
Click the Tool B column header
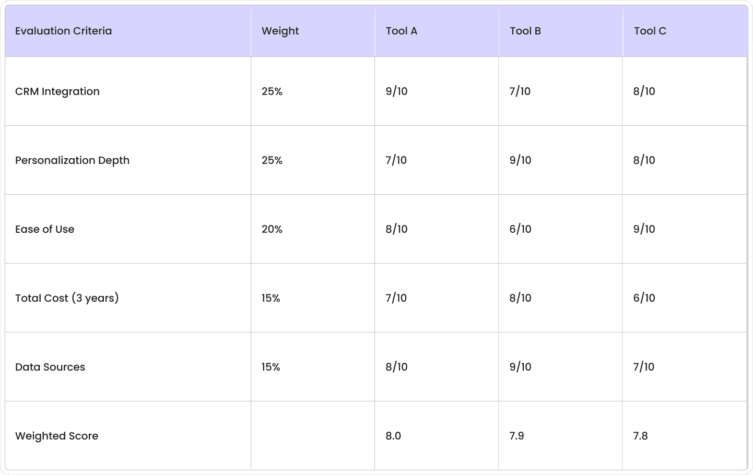(x=561, y=31)
